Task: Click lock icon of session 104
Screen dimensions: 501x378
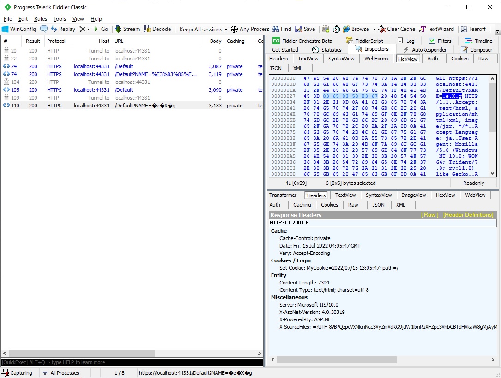Action: [6, 82]
